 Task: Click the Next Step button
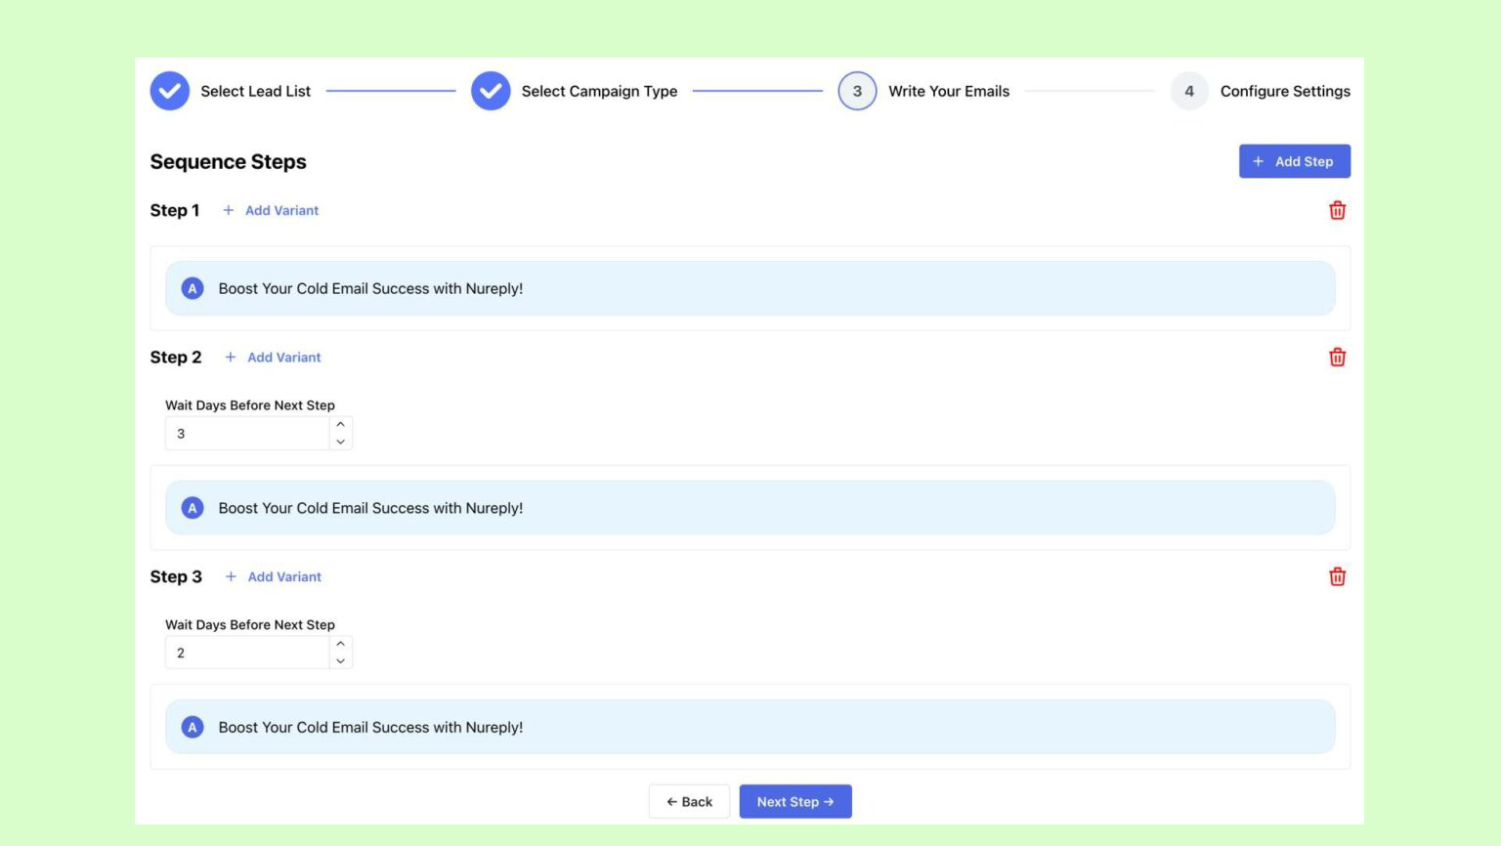tap(794, 801)
